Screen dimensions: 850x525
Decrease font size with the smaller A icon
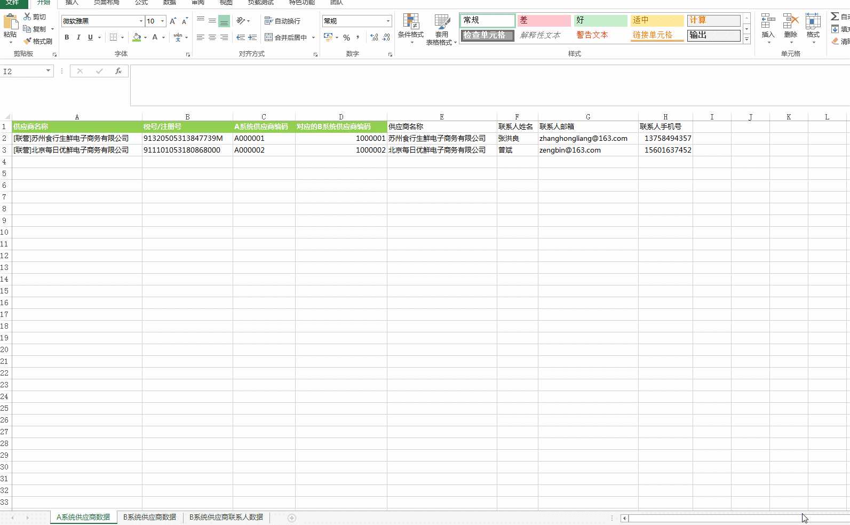pos(185,21)
